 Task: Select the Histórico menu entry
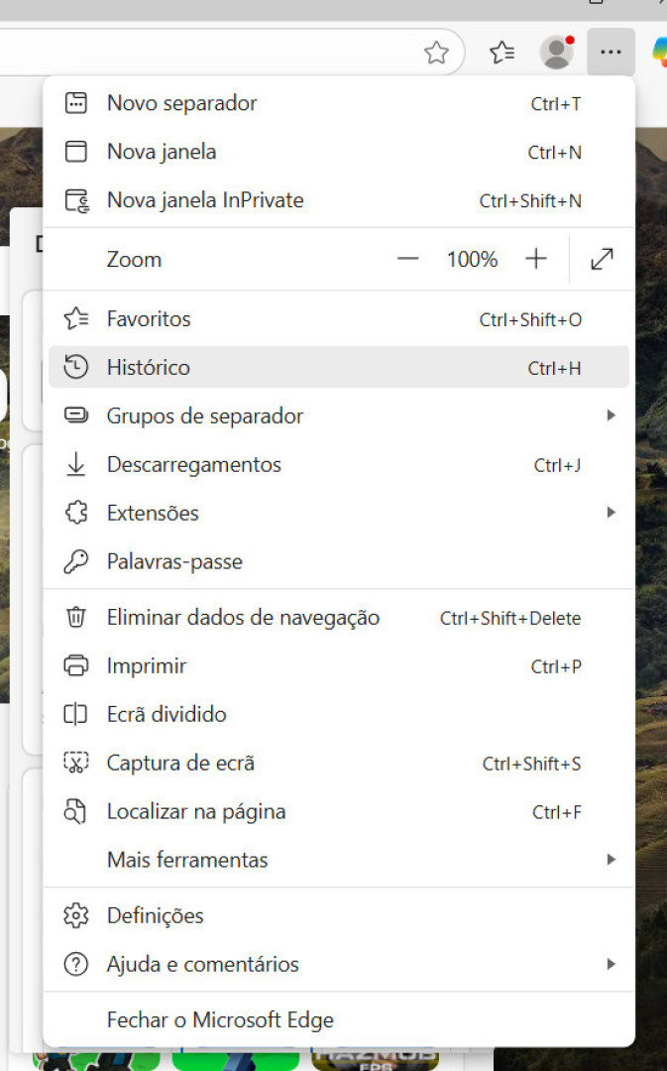(149, 367)
